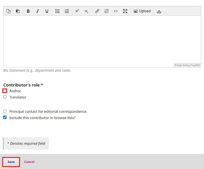The width and height of the screenshot is (204, 169).
Task: Select the Author role radio button
Action: point(5,91)
